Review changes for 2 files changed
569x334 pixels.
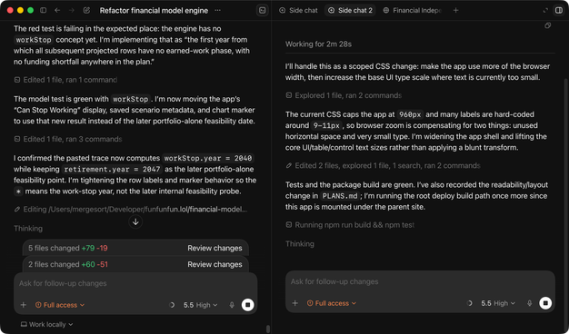(215, 264)
